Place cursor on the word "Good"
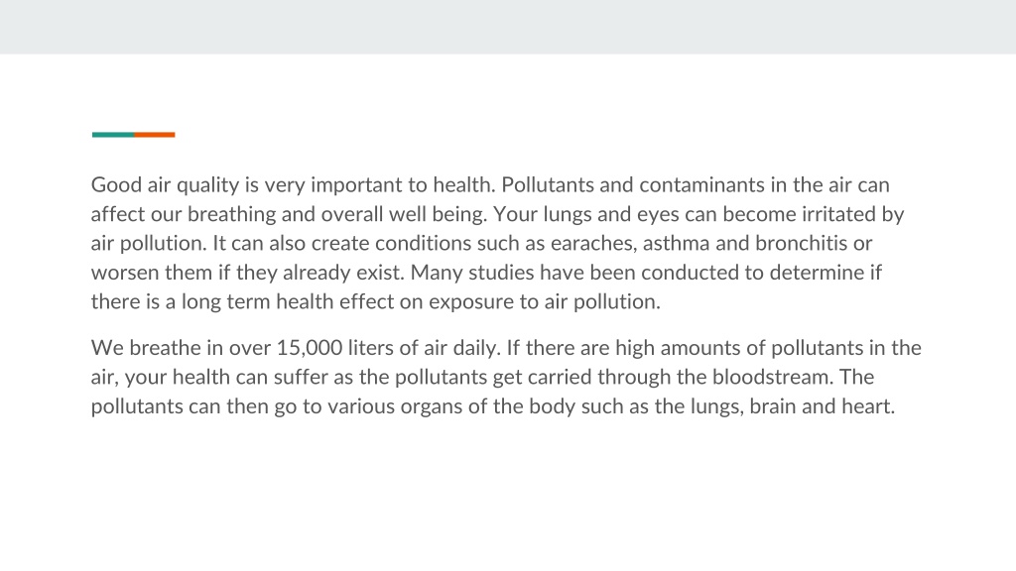Image resolution: width=1016 pixels, height=571 pixels. click(116, 184)
